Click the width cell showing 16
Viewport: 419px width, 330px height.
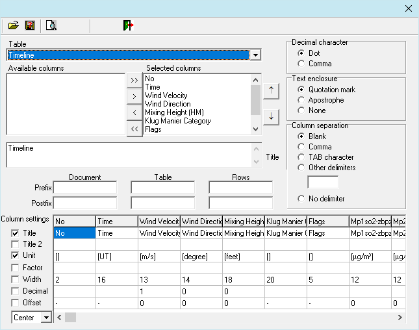(x=117, y=280)
